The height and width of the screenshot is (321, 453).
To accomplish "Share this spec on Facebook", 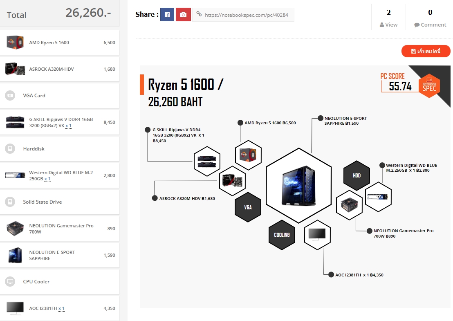I will (x=167, y=15).
